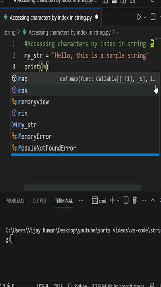Click the string folder breadcrumb

pyautogui.click(x=10, y=33)
